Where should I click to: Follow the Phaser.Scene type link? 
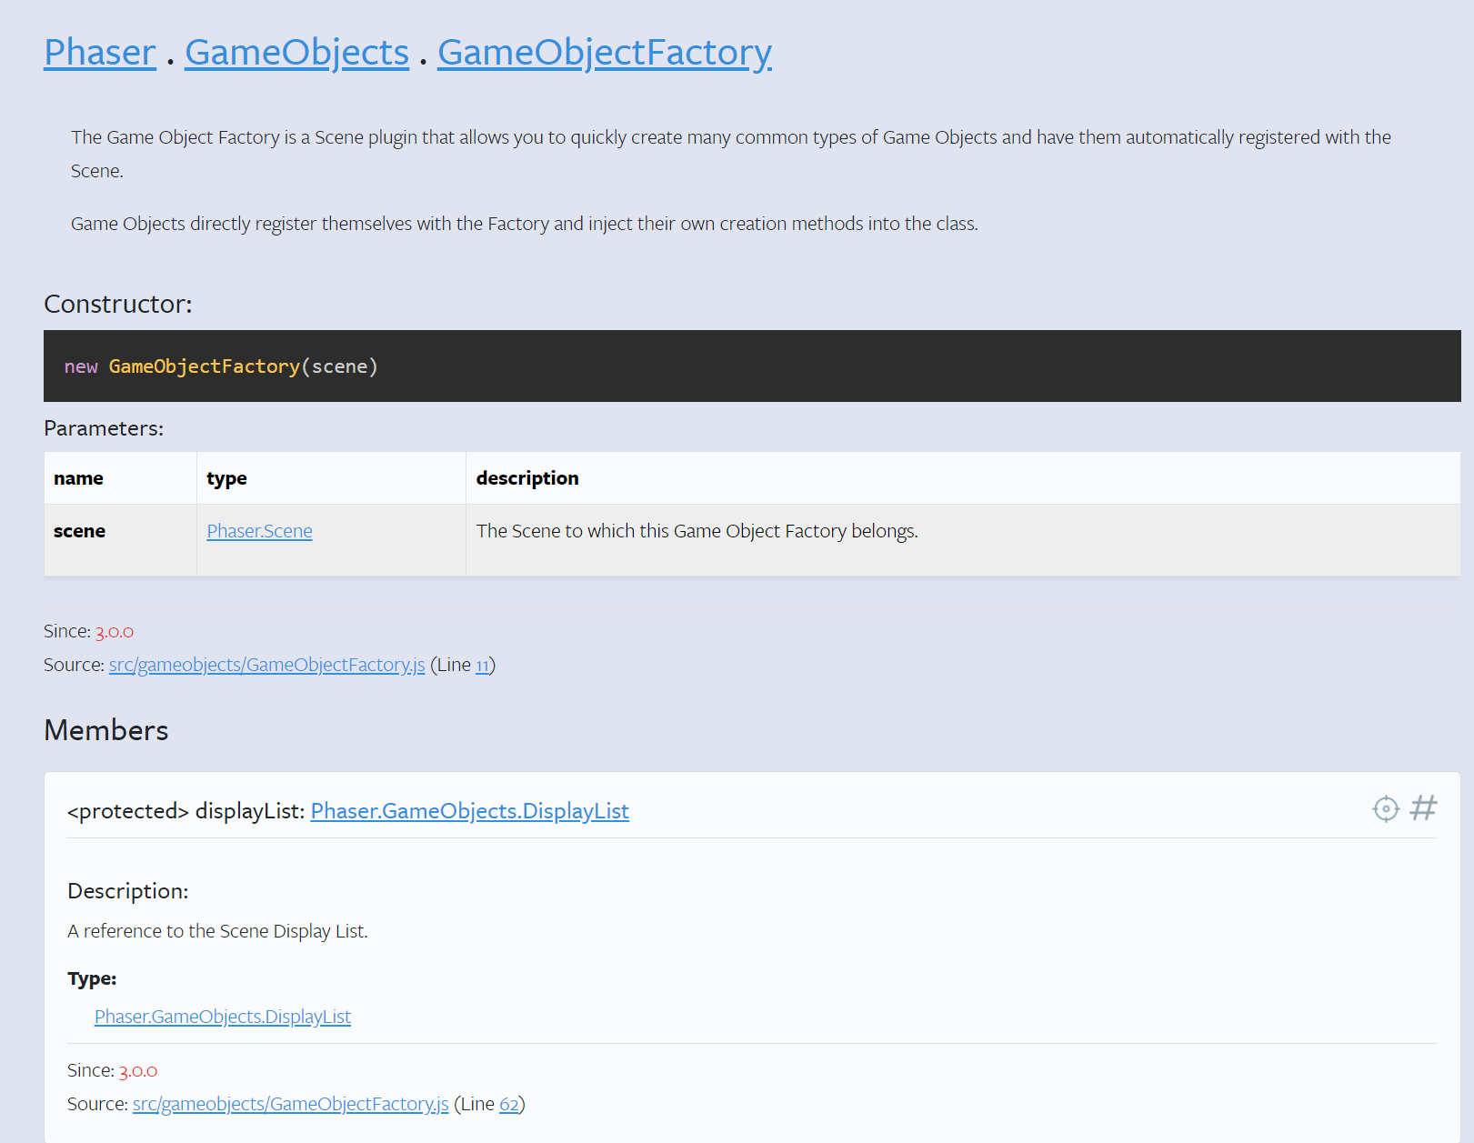[259, 531]
